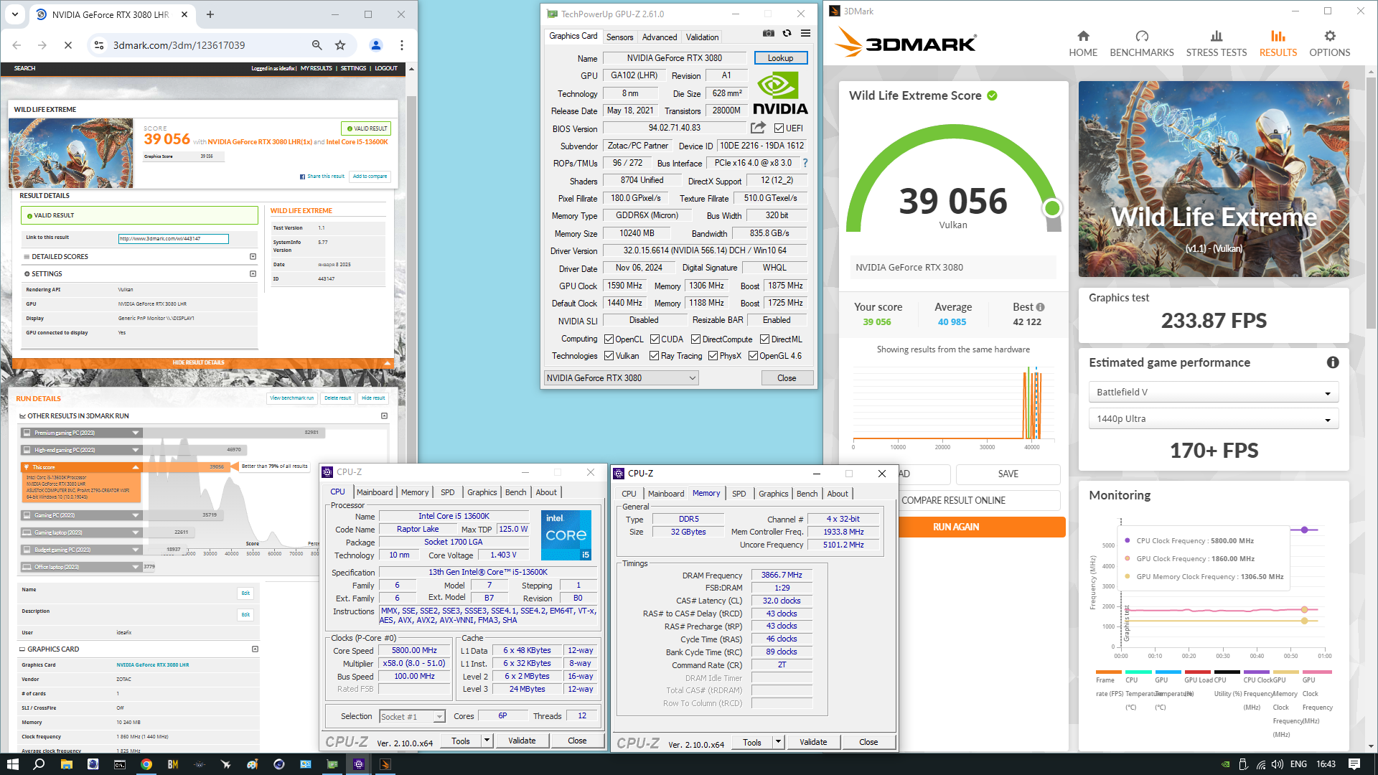Open RESULTS section in 3DMark
The width and height of the screenshot is (1378, 775).
coord(1278,43)
